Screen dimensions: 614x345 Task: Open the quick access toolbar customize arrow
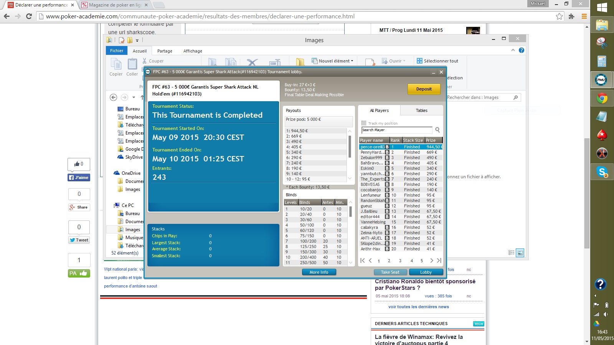click(137, 40)
